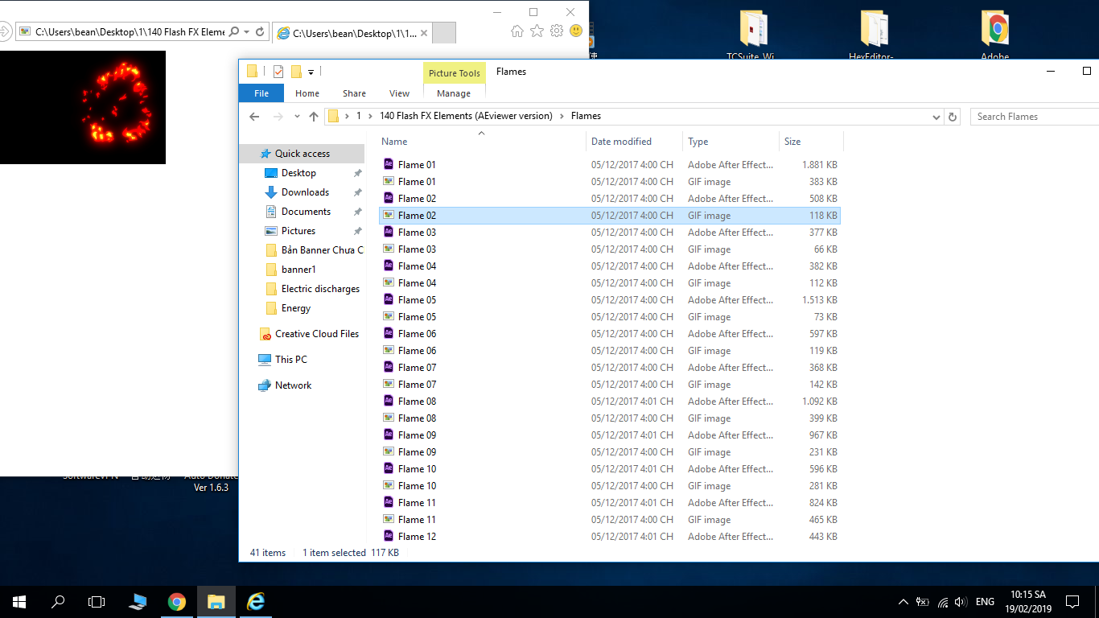This screenshot has height=618, width=1099.
Task: Expand the address bar history dropdown
Action: [x=936, y=117]
